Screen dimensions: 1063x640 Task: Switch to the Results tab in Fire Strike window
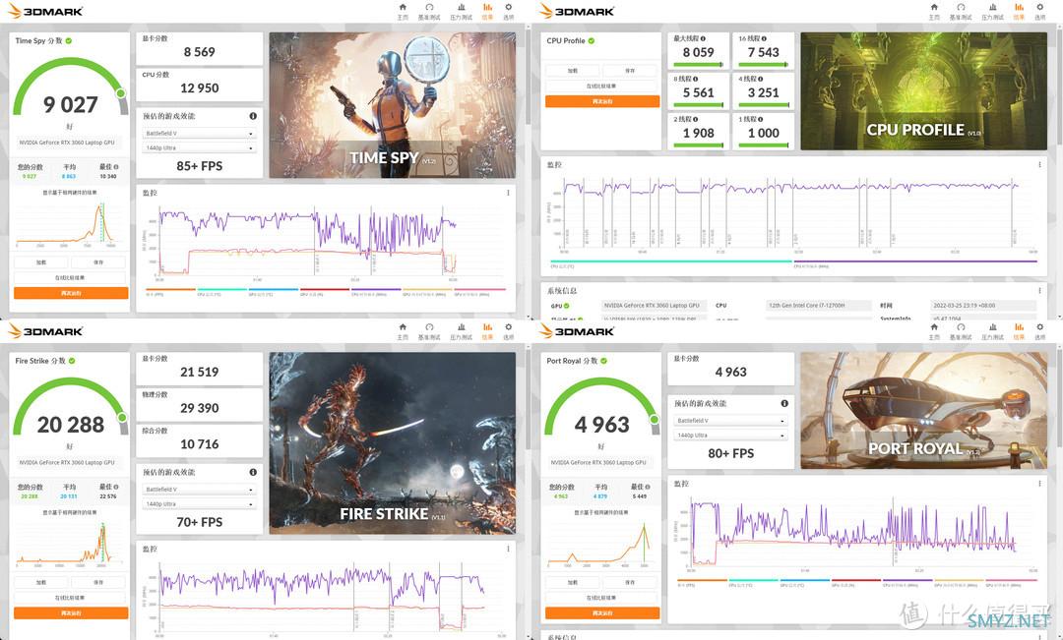487,331
